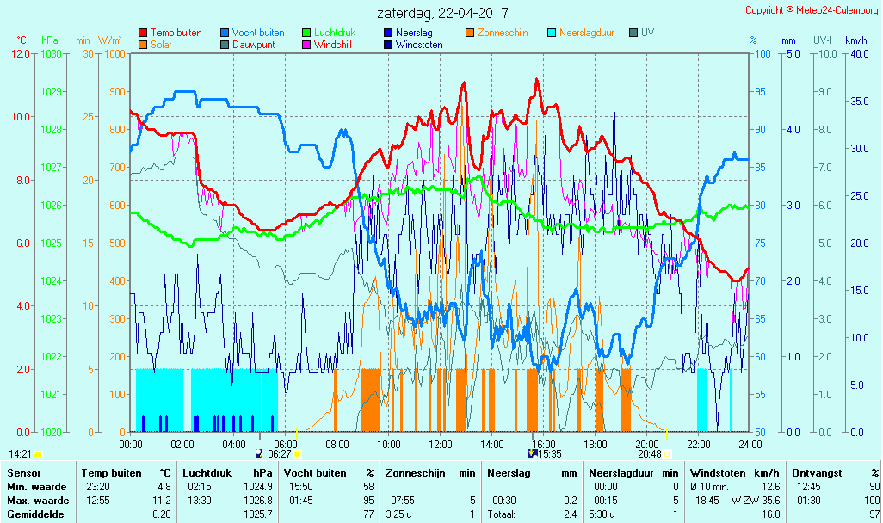Viewport: 883px width, 523px height.
Task: Click the blue Vocht buiten legend square
Action: [225, 33]
